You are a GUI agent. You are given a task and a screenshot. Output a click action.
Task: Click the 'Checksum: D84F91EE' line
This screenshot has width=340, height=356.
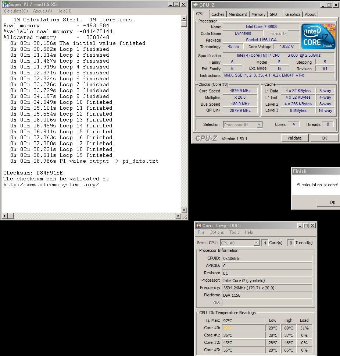pyautogui.click(x=33, y=173)
